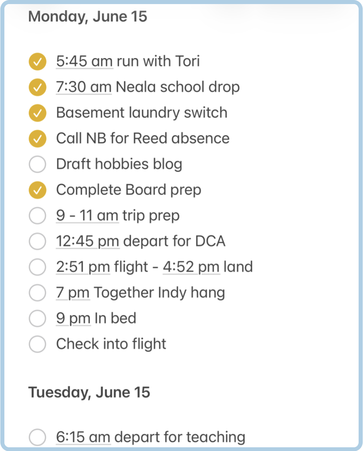Screen dimensions: 363x451
Task: Uncheck the run with Tori item
Action: point(37,61)
